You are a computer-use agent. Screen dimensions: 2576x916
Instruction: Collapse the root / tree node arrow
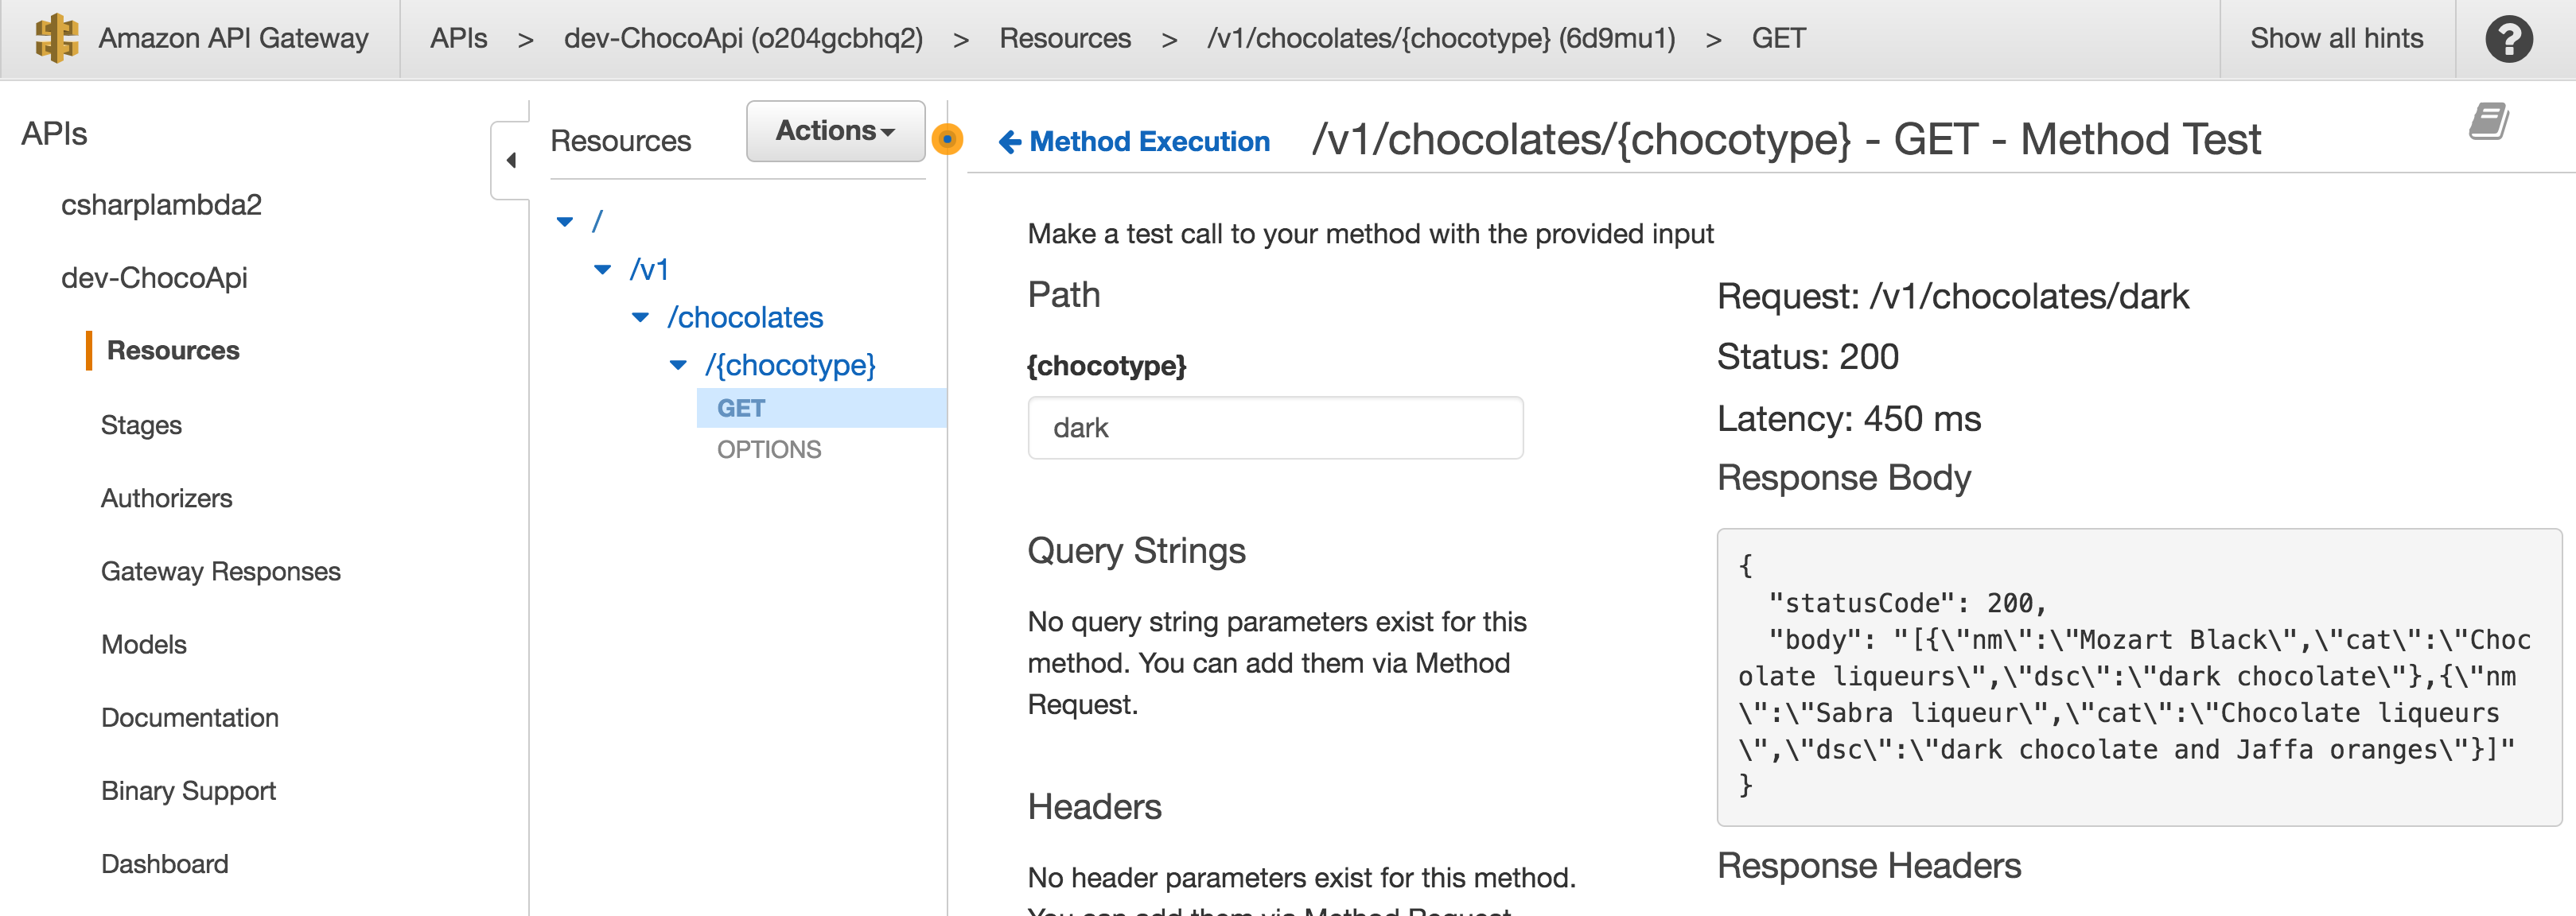(565, 221)
